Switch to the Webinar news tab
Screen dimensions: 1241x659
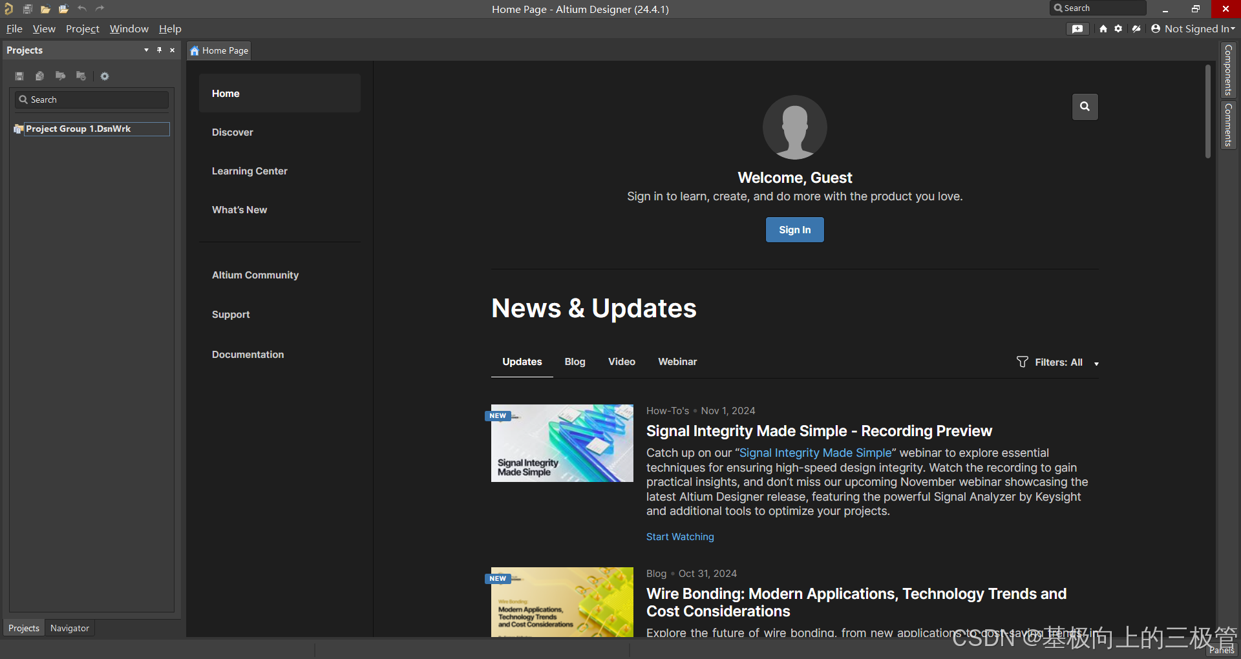(x=677, y=362)
